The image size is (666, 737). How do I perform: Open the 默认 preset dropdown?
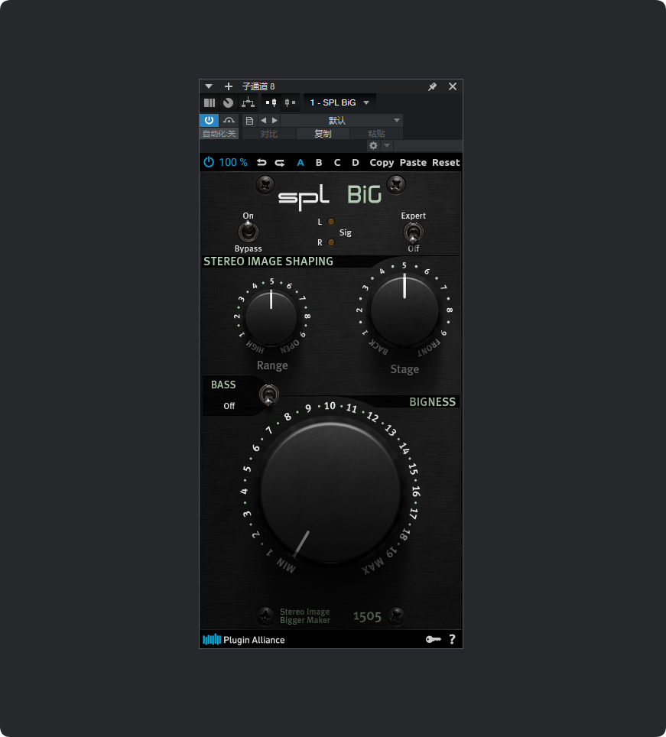[x=342, y=121]
